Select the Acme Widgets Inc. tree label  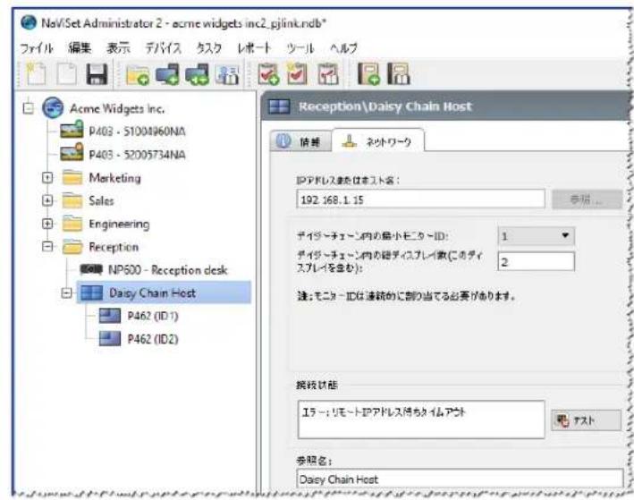[117, 108]
